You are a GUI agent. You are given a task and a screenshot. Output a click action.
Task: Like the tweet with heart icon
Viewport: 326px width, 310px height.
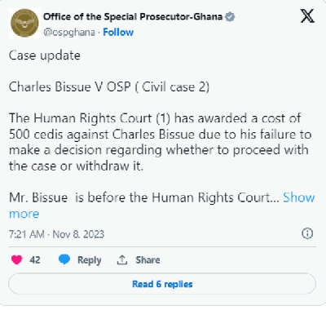coord(17,259)
